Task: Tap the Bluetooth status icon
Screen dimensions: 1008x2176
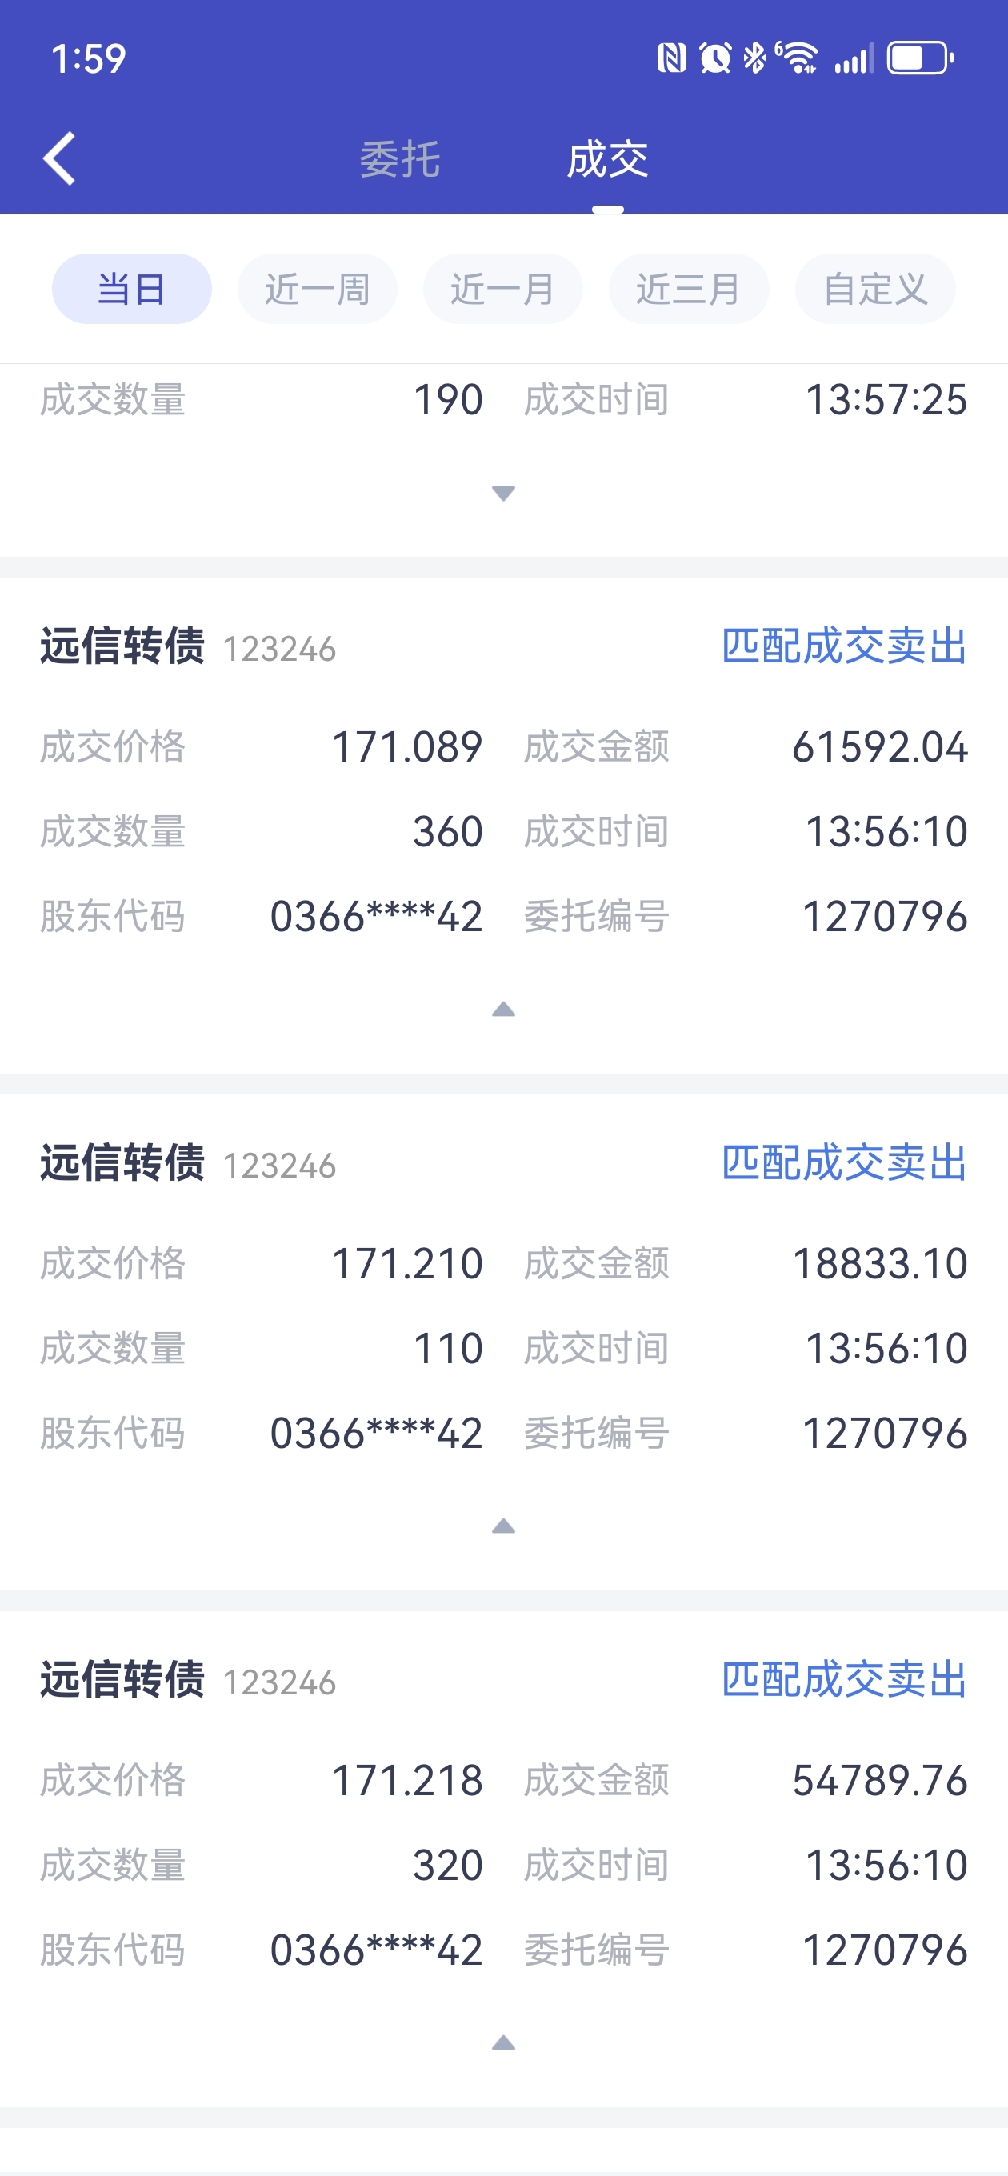Action: coord(754,58)
